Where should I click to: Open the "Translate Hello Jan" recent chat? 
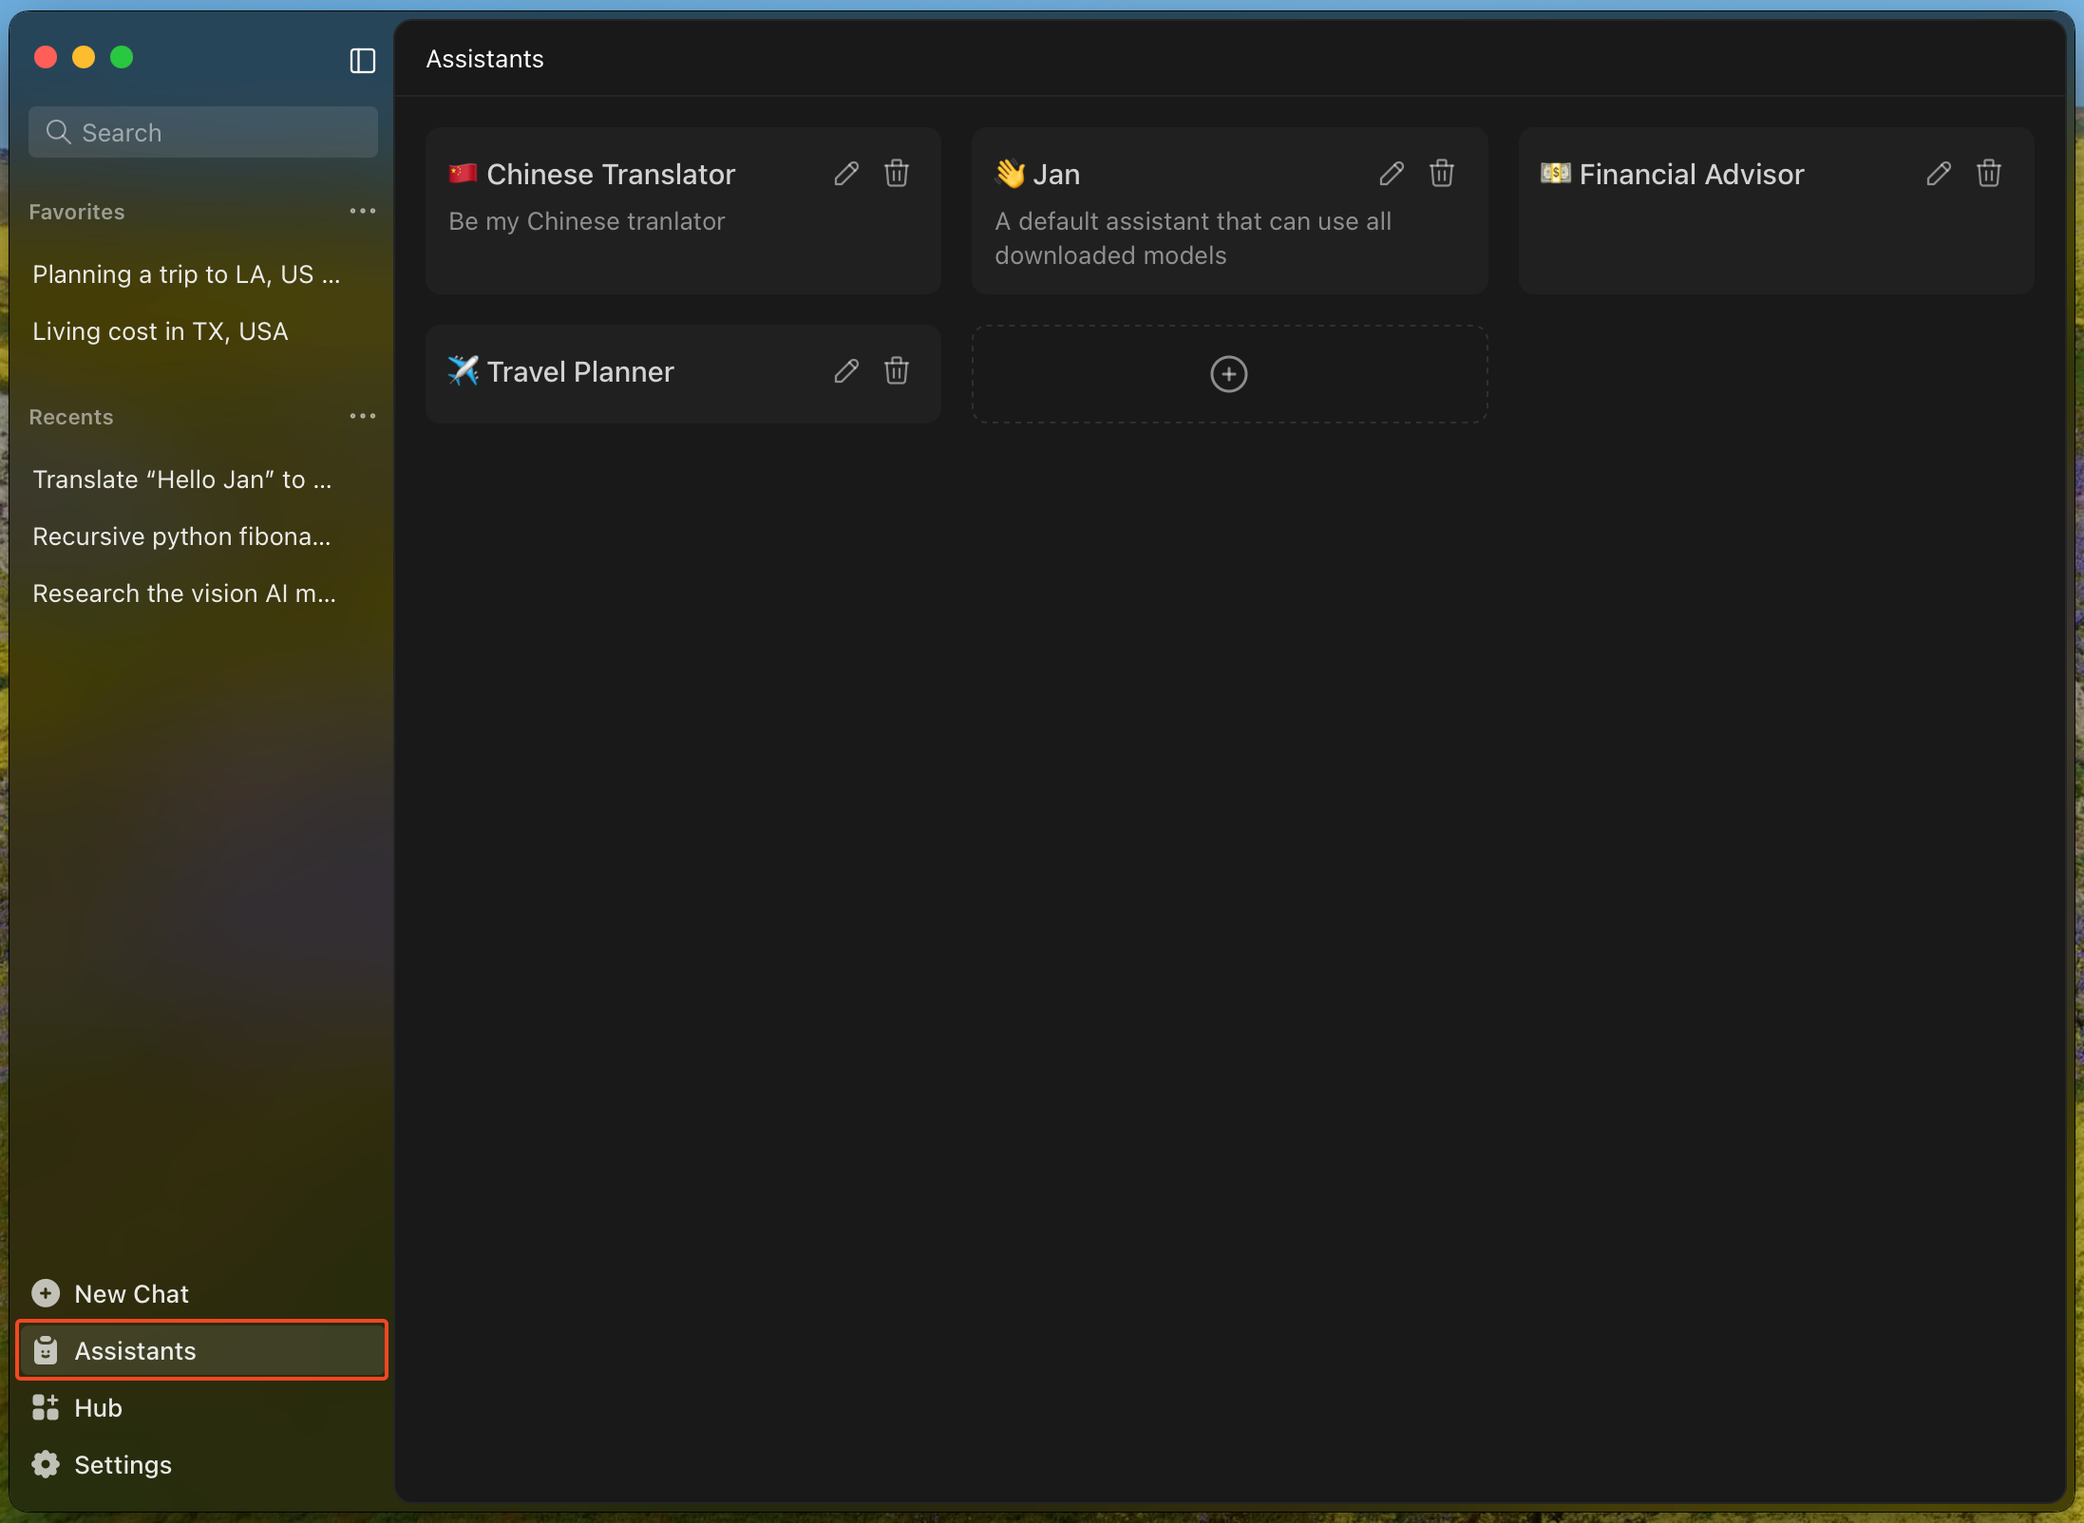pyautogui.click(x=182, y=479)
